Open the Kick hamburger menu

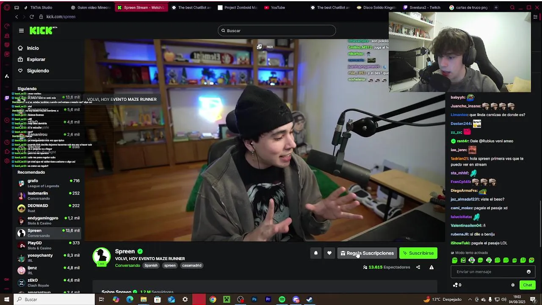click(21, 30)
